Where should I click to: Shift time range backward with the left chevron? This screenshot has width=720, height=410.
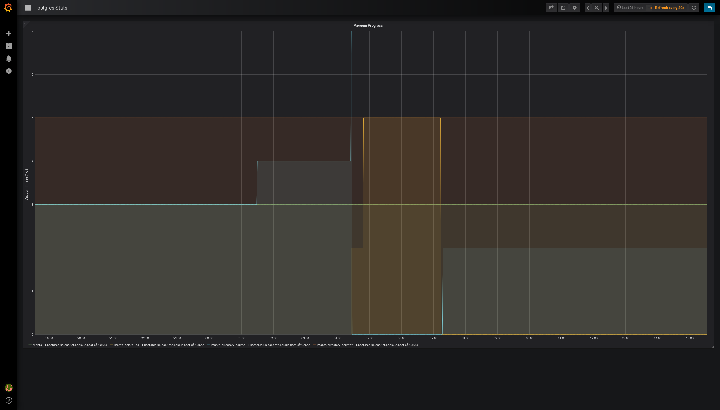(x=587, y=8)
